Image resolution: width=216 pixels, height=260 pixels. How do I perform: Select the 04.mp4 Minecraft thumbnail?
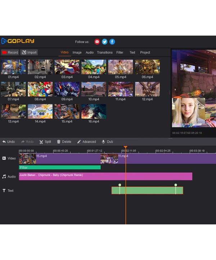pos(94,67)
